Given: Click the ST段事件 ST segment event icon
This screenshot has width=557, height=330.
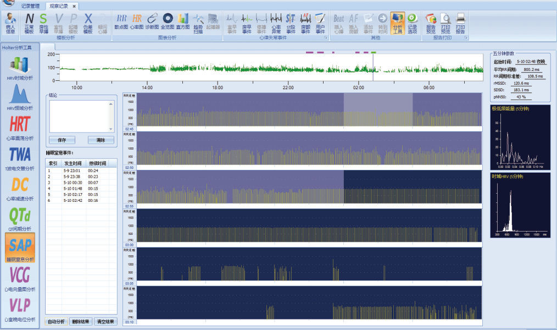Looking at the screenshot, I should (x=291, y=23).
